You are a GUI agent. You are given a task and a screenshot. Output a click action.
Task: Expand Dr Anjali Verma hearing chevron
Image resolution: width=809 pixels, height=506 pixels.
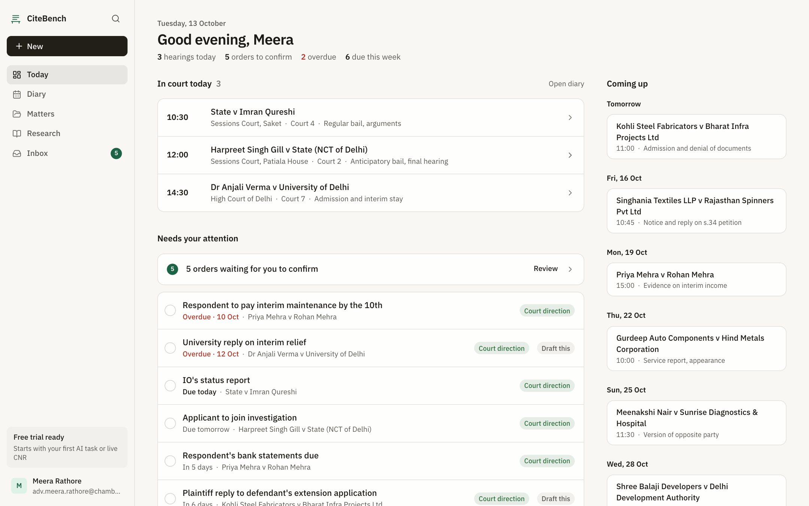coord(570,193)
